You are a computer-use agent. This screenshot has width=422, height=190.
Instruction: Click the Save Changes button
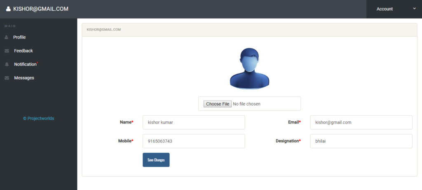coord(156,160)
